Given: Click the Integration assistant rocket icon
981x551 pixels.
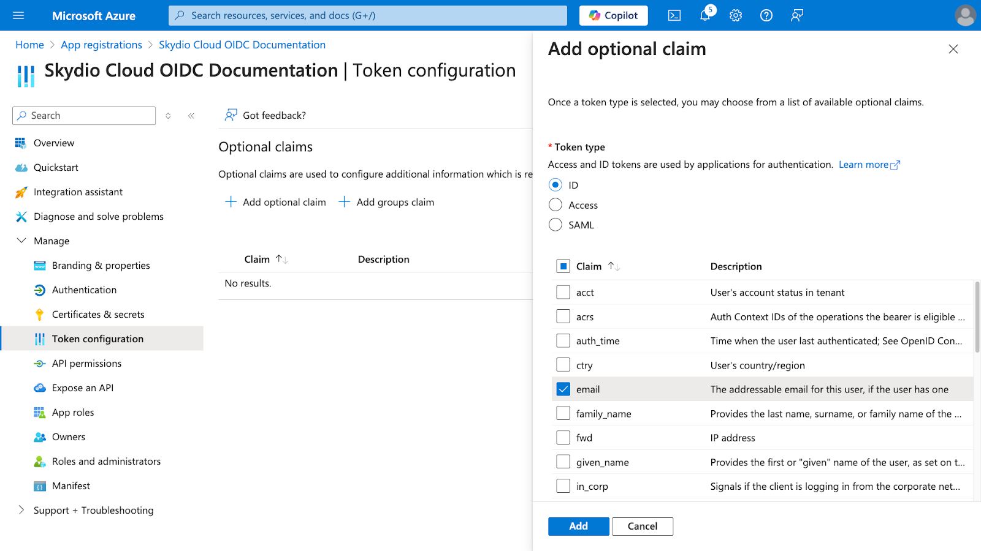Looking at the screenshot, I should point(21,192).
